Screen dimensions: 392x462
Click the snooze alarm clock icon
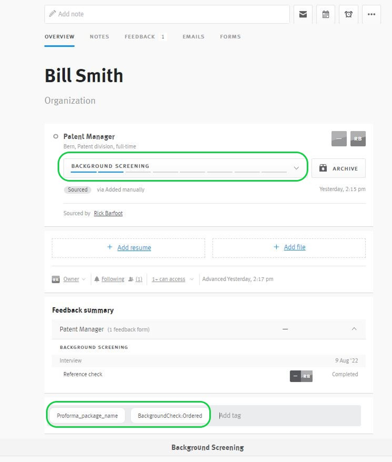pos(349,14)
